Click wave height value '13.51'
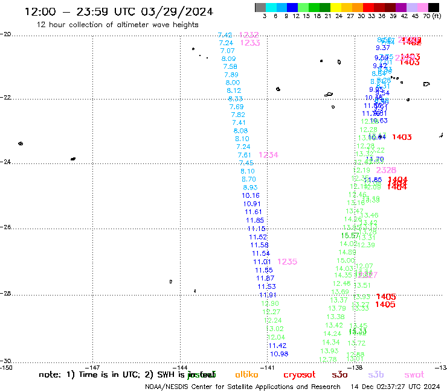The image size is (447, 392). pyautogui.click(x=362, y=285)
